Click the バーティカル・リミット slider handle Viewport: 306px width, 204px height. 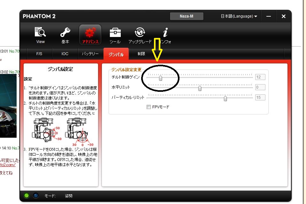(225, 98)
